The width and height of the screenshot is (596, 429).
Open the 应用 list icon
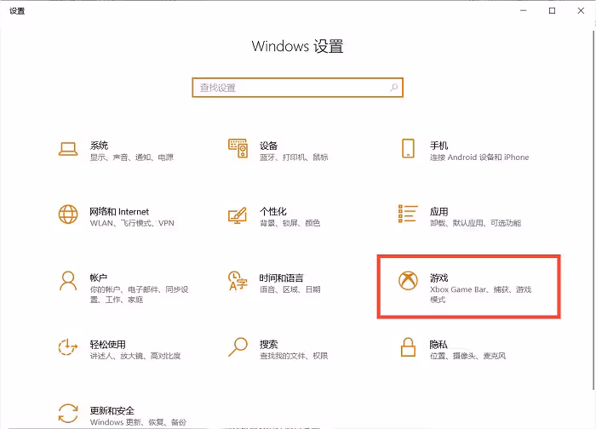(x=408, y=214)
